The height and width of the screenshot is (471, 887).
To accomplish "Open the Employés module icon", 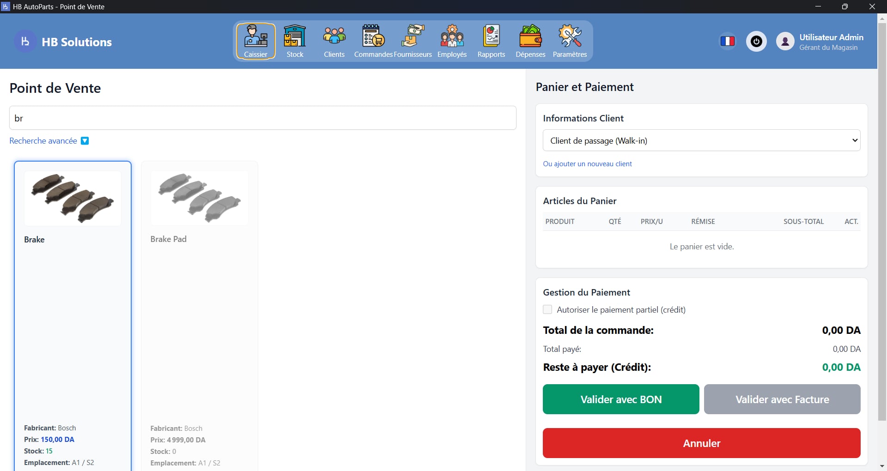I will point(452,41).
